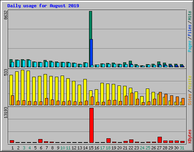Click the 'Pages' legend label
Screen dimensions: 194x152
tap(189, 46)
